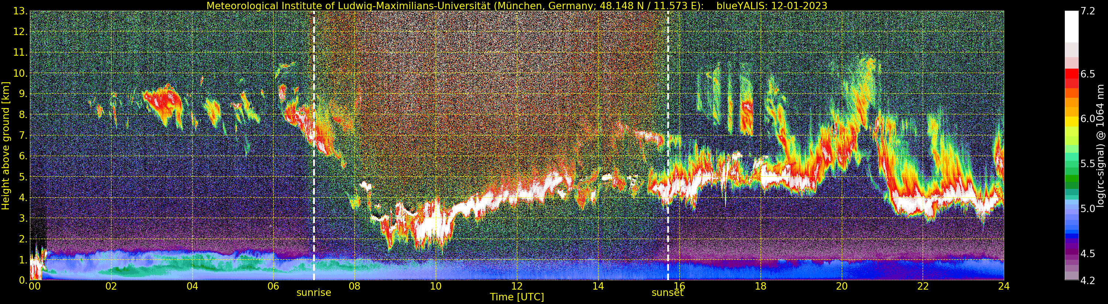Select the '10' tick on the time axis
Screen dimensions: 1108x304
click(436, 286)
